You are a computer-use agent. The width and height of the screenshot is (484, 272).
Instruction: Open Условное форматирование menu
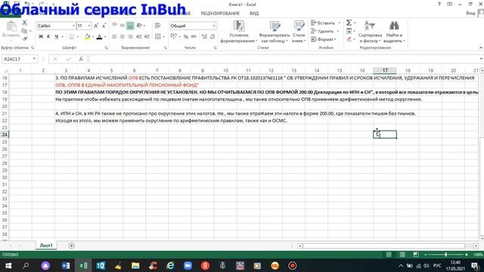point(238,32)
